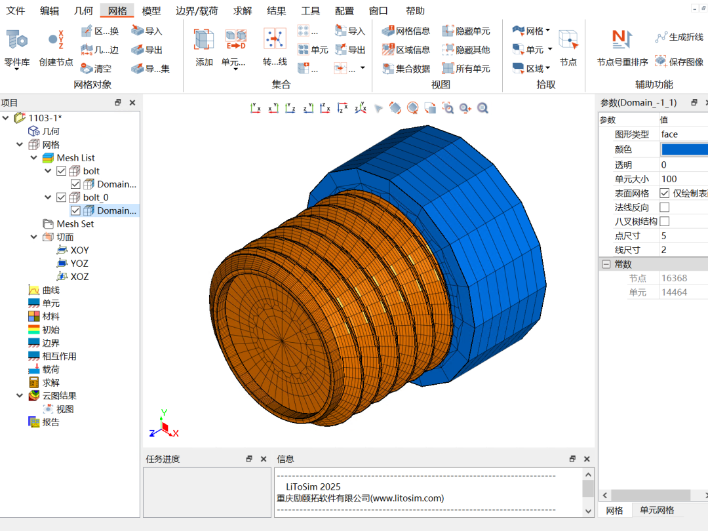The height and width of the screenshot is (531, 708).
Task: Click the 线尺寸 value field
Action: click(x=684, y=250)
